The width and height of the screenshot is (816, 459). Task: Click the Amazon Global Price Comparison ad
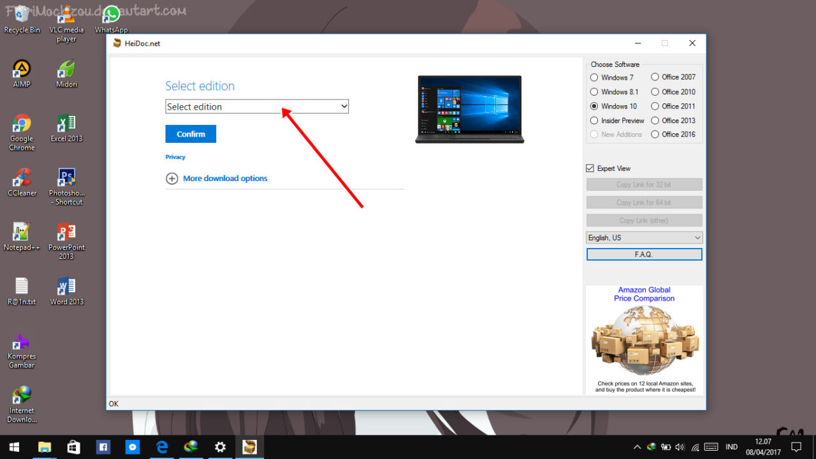(644, 339)
